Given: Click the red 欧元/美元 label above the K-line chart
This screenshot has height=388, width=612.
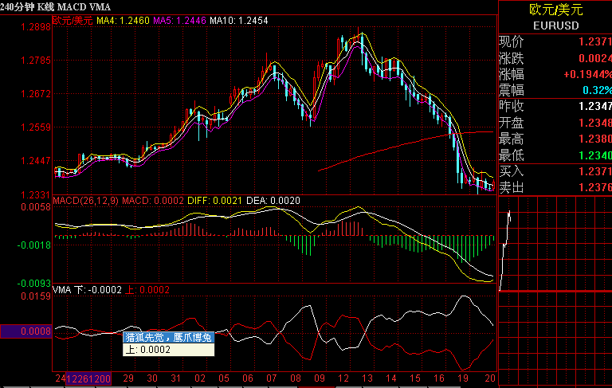Looking at the screenshot, I should tap(73, 20).
